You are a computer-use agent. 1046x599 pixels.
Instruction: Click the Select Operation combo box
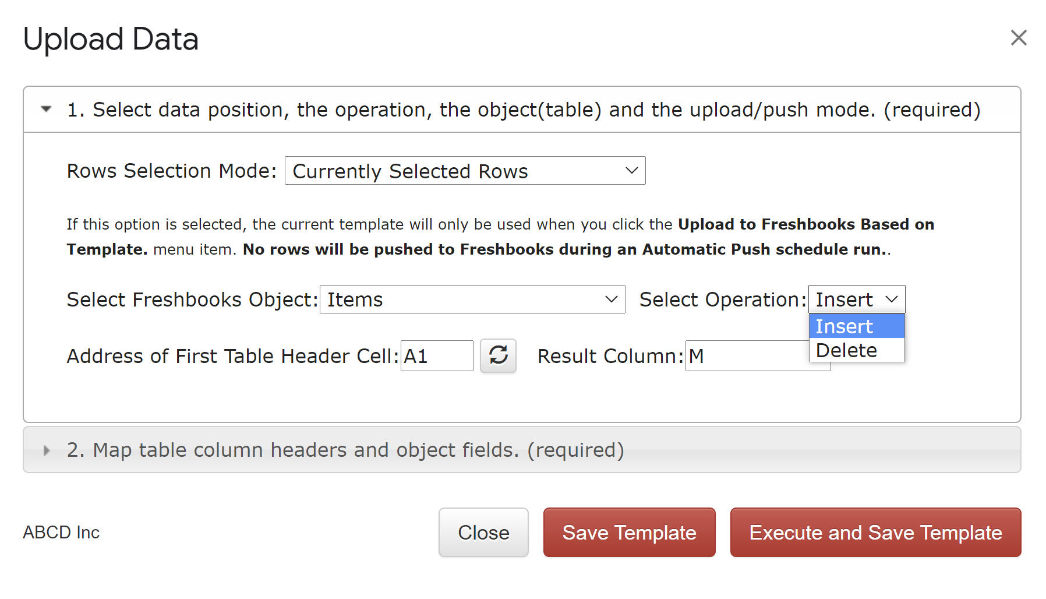[x=857, y=299]
